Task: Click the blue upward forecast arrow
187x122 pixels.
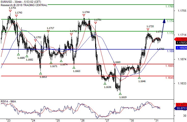Action: (163, 28)
